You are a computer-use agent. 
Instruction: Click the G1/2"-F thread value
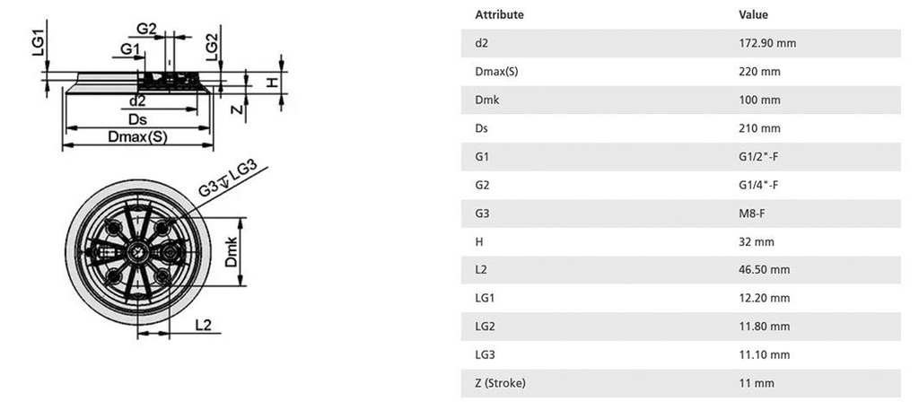click(x=757, y=157)
